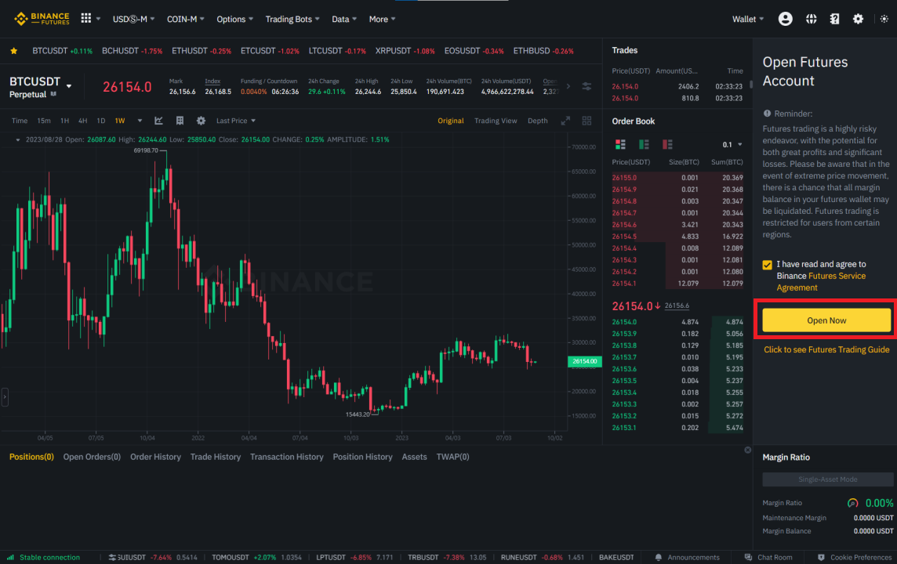Open the Chat Room
The image size is (897, 564).
(768, 557)
